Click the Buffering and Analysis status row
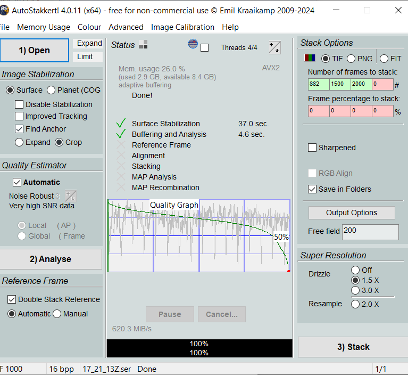Screen dimensions: 408x375 (x=190, y=134)
